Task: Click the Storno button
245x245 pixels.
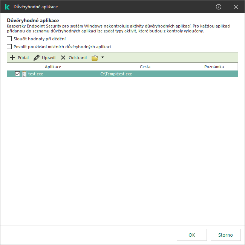Action: tap(225, 235)
